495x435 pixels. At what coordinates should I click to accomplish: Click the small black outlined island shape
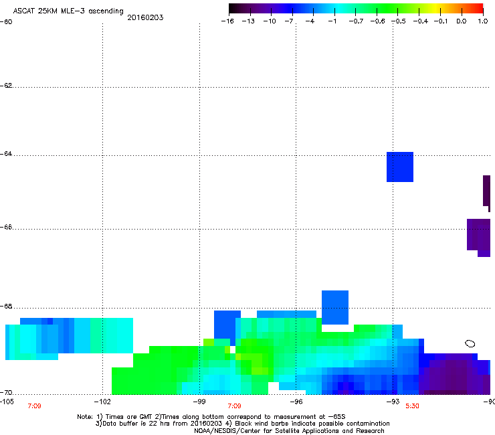point(470,343)
